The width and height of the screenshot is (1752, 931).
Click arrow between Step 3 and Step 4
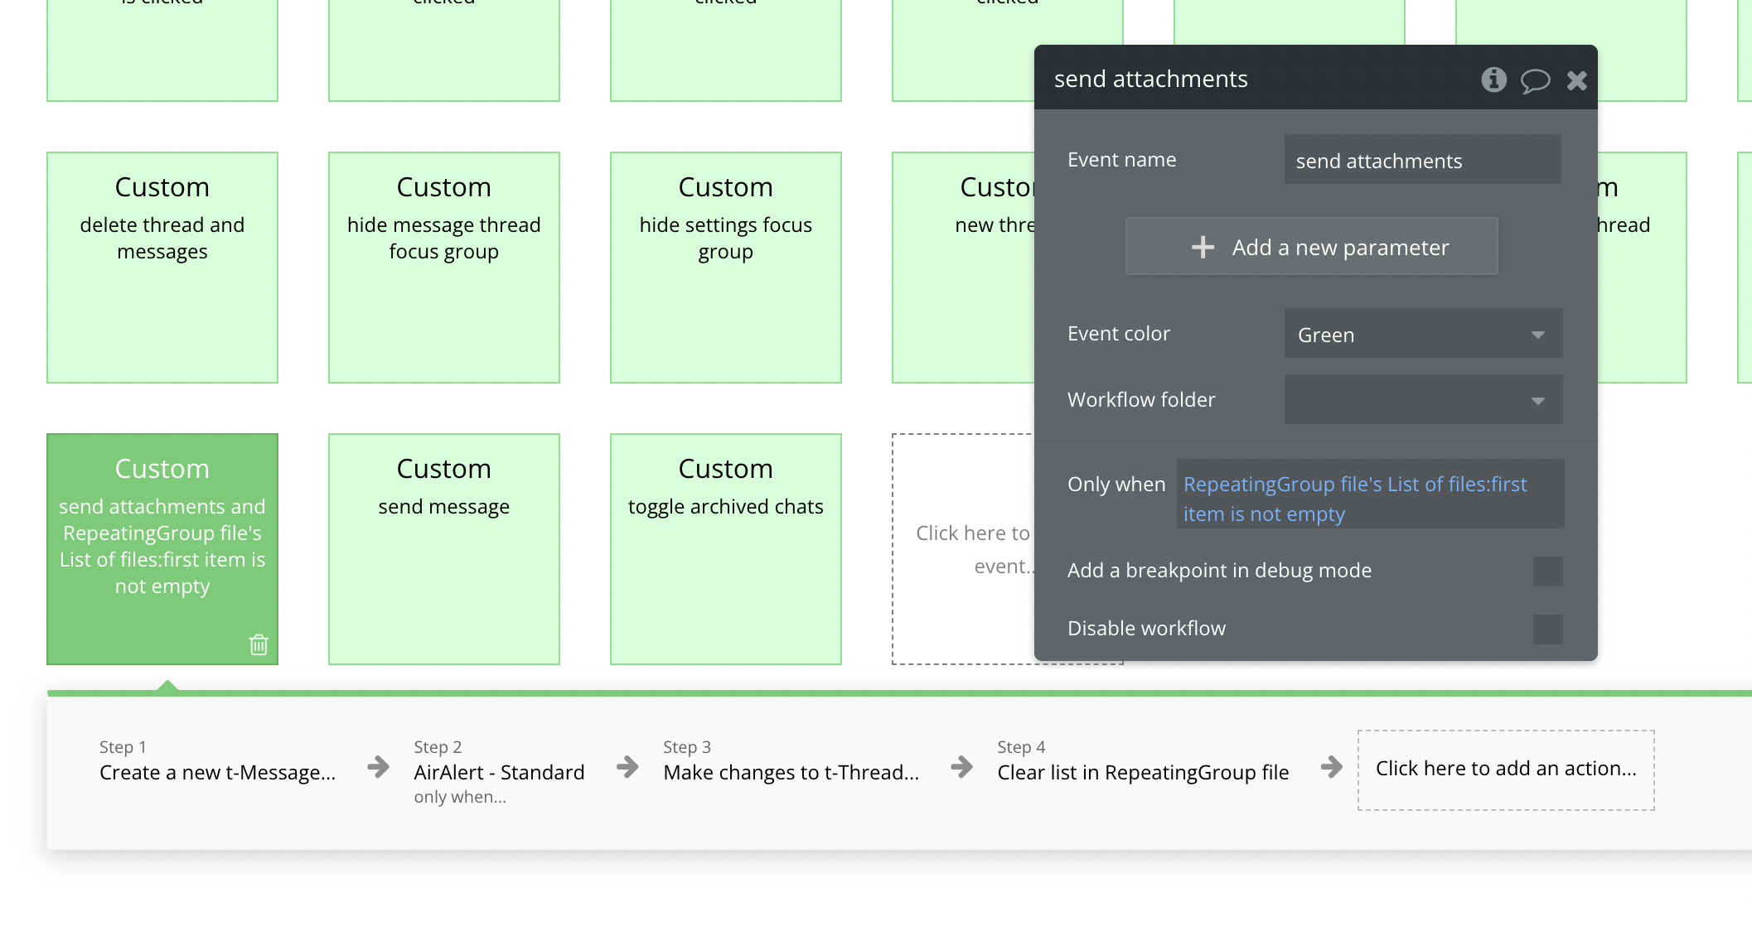(961, 766)
